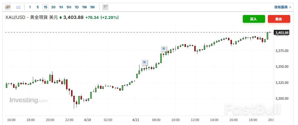Switch to the 1H interval
This screenshot has height=125, width=298.
click(x=61, y=7)
